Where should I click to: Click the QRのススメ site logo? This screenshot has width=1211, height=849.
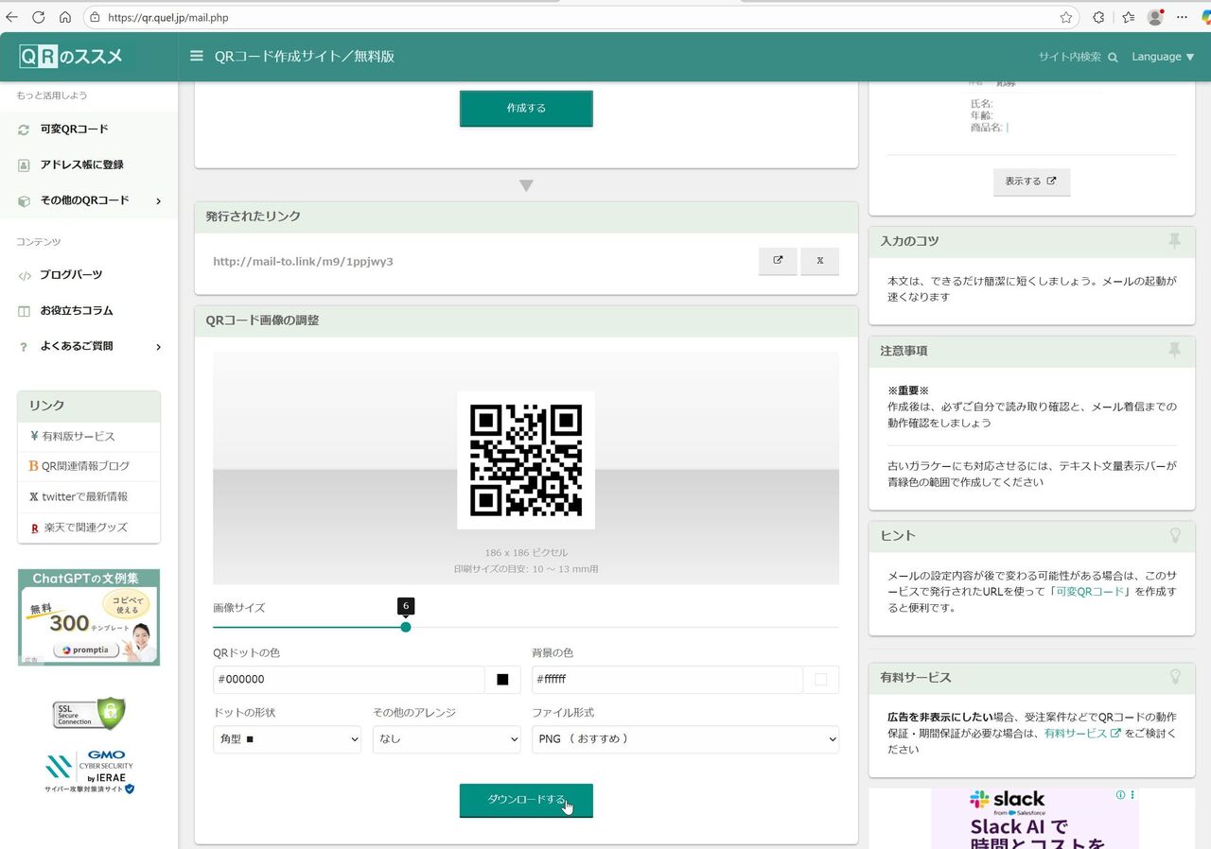71,57
